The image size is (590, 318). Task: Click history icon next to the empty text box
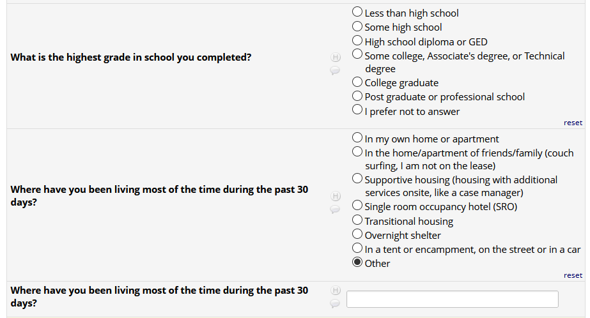(334, 291)
